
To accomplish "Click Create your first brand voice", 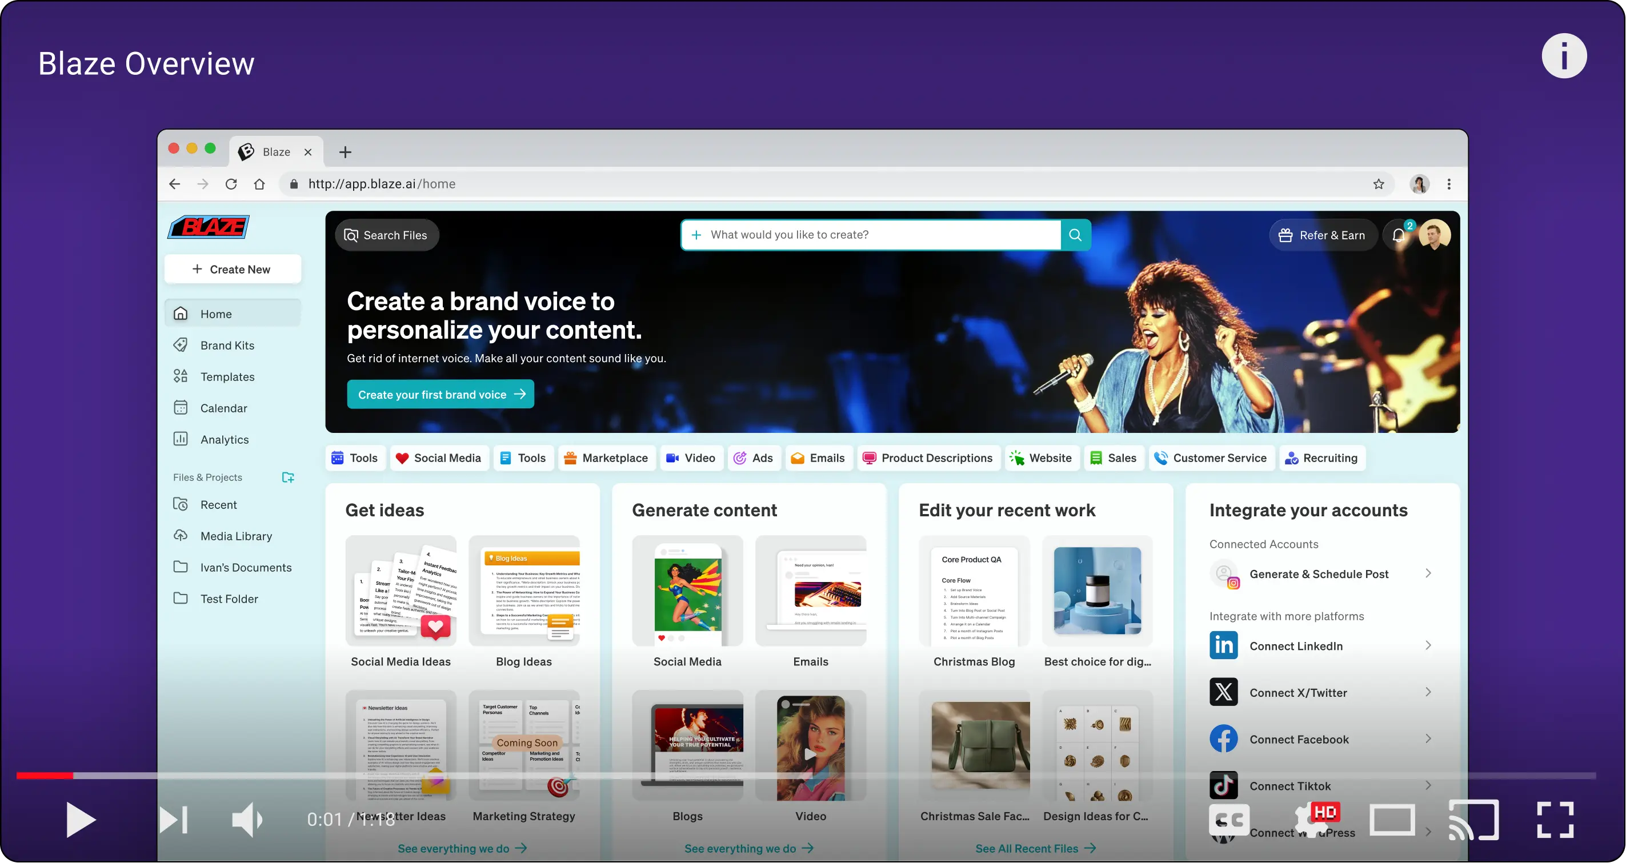I will coord(440,394).
